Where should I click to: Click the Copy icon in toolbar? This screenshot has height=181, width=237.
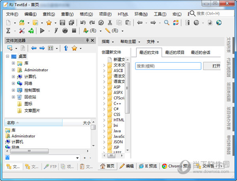(119, 23)
